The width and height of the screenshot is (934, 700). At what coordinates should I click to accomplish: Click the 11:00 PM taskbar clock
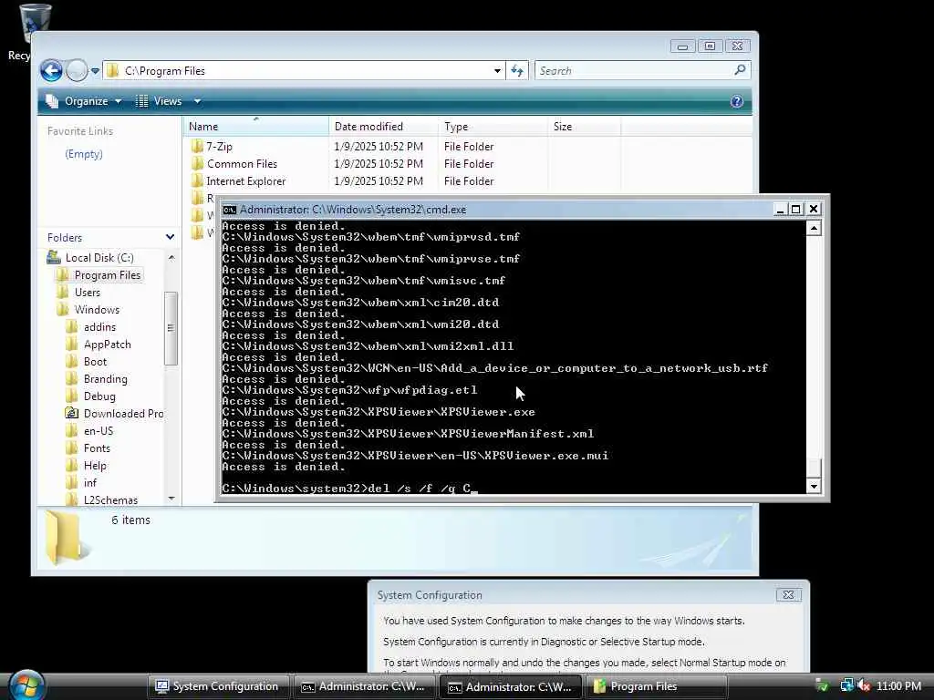898,686
